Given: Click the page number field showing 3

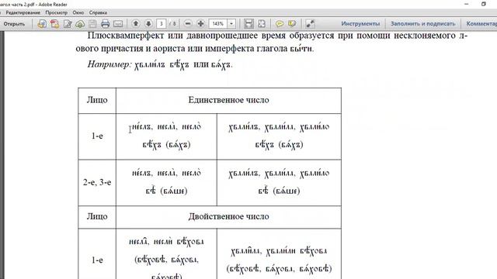Looking at the screenshot, I should coord(161,24).
